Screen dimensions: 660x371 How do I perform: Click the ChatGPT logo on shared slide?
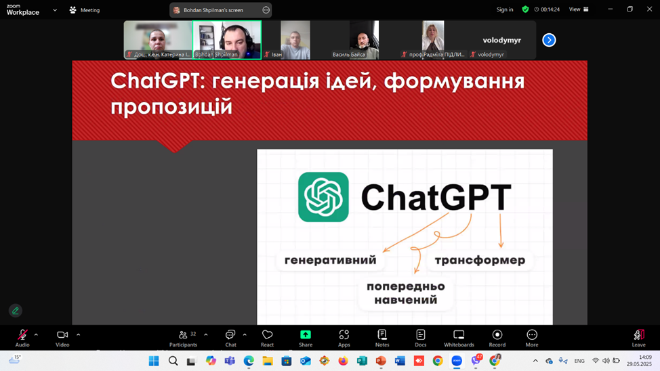323,197
